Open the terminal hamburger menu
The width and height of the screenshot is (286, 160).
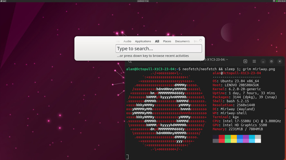(254, 61)
